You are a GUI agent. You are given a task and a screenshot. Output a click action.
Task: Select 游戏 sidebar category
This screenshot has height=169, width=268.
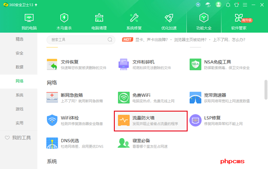click(x=20, y=109)
